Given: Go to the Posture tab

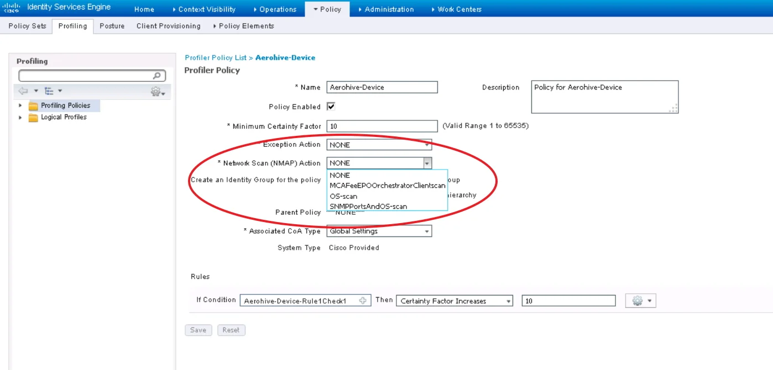Looking at the screenshot, I should pos(112,26).
